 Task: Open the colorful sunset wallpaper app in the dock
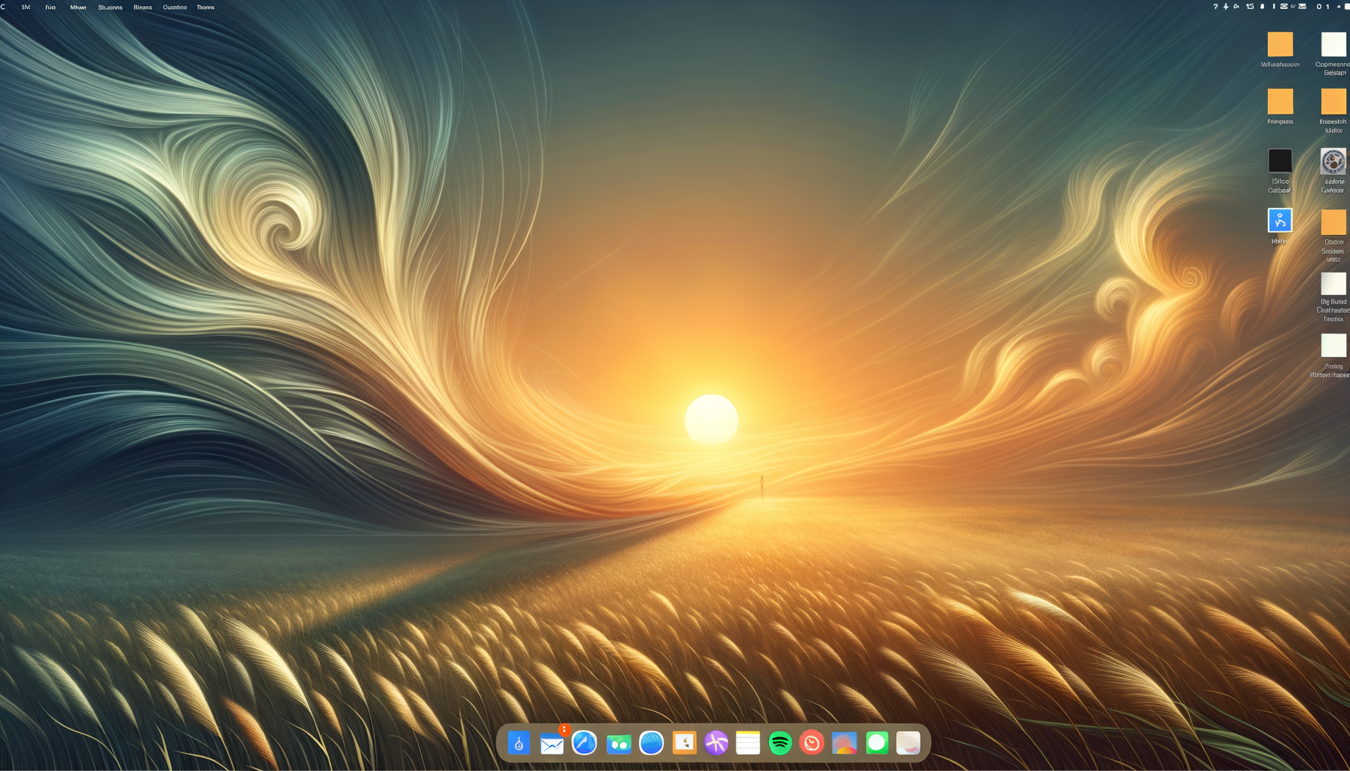(x=845, y=743)
